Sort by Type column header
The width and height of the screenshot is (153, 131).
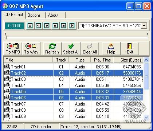pyautogui.click(x=80, y=60)
